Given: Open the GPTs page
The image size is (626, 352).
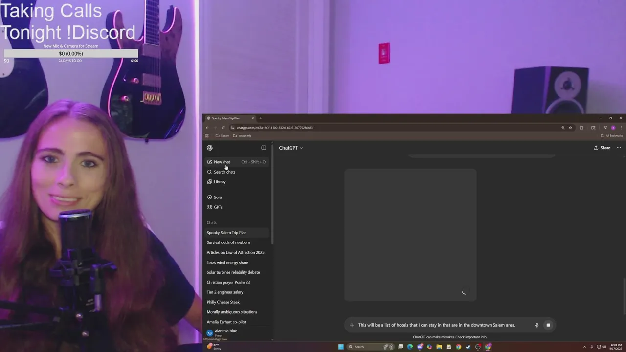Looking at the screenshot, I should coord(237,207).
